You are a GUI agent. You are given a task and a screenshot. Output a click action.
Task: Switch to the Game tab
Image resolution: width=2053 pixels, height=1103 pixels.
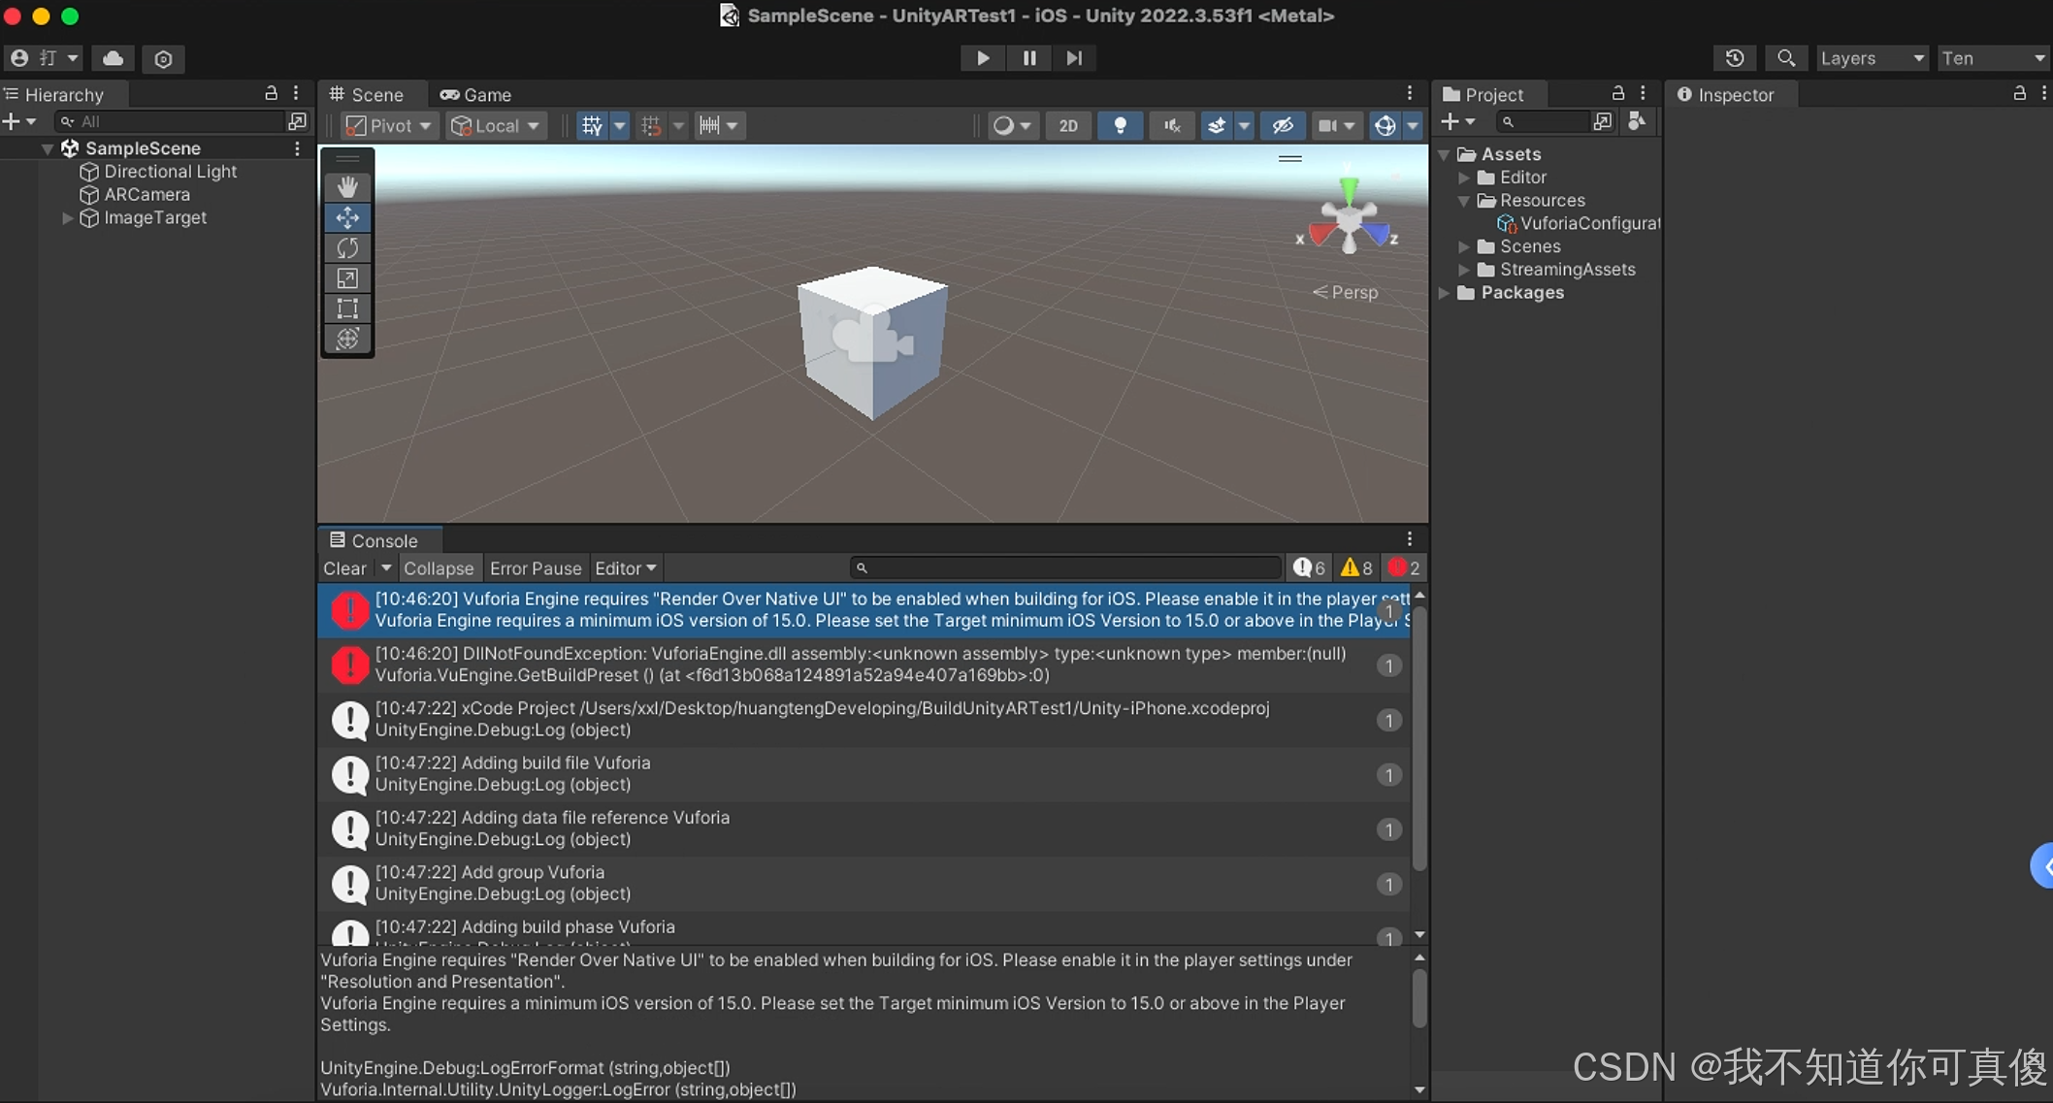point(475,94)
